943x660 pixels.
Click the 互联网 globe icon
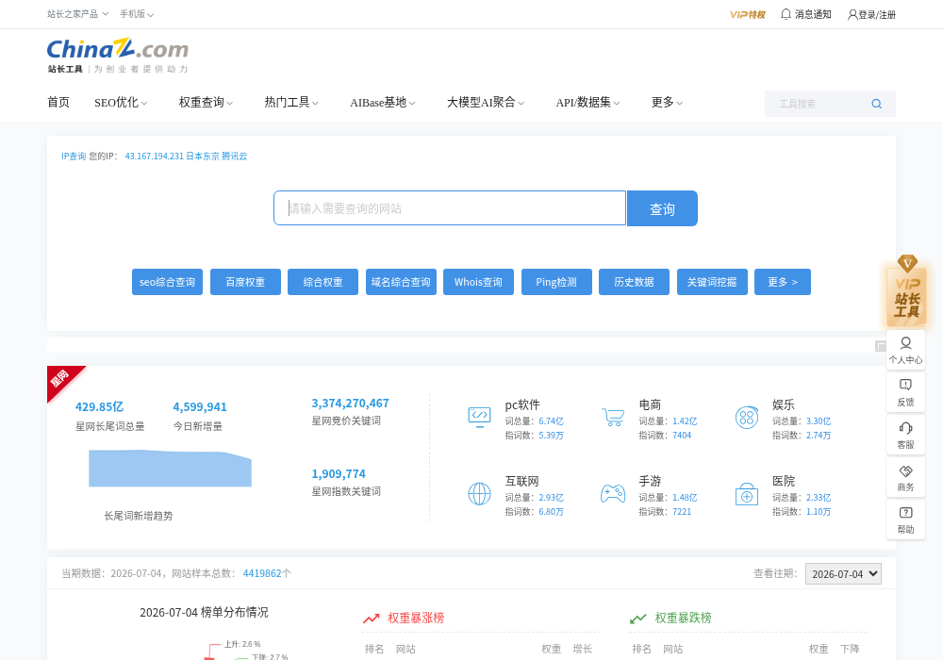(x=479, y=493)
